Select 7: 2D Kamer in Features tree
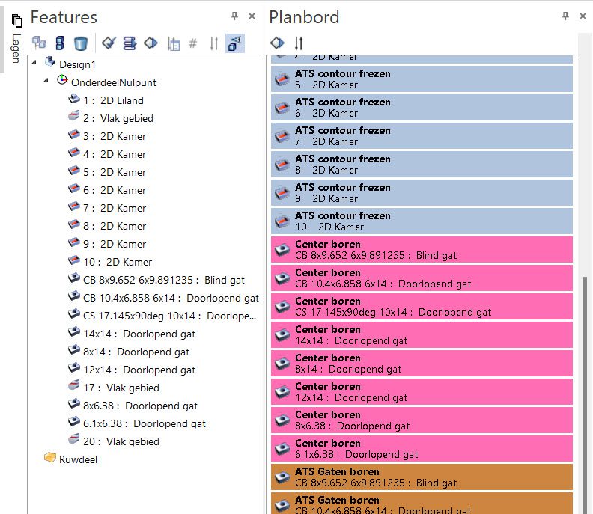Screen dimensions: 593x514 point(115,208)
